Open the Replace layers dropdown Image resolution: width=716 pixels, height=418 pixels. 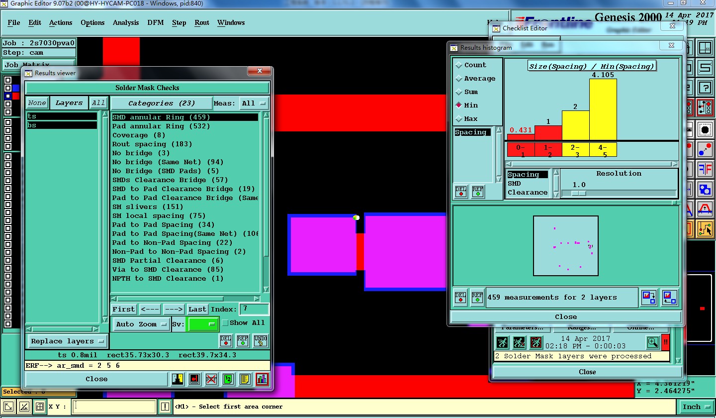(67, 341)
